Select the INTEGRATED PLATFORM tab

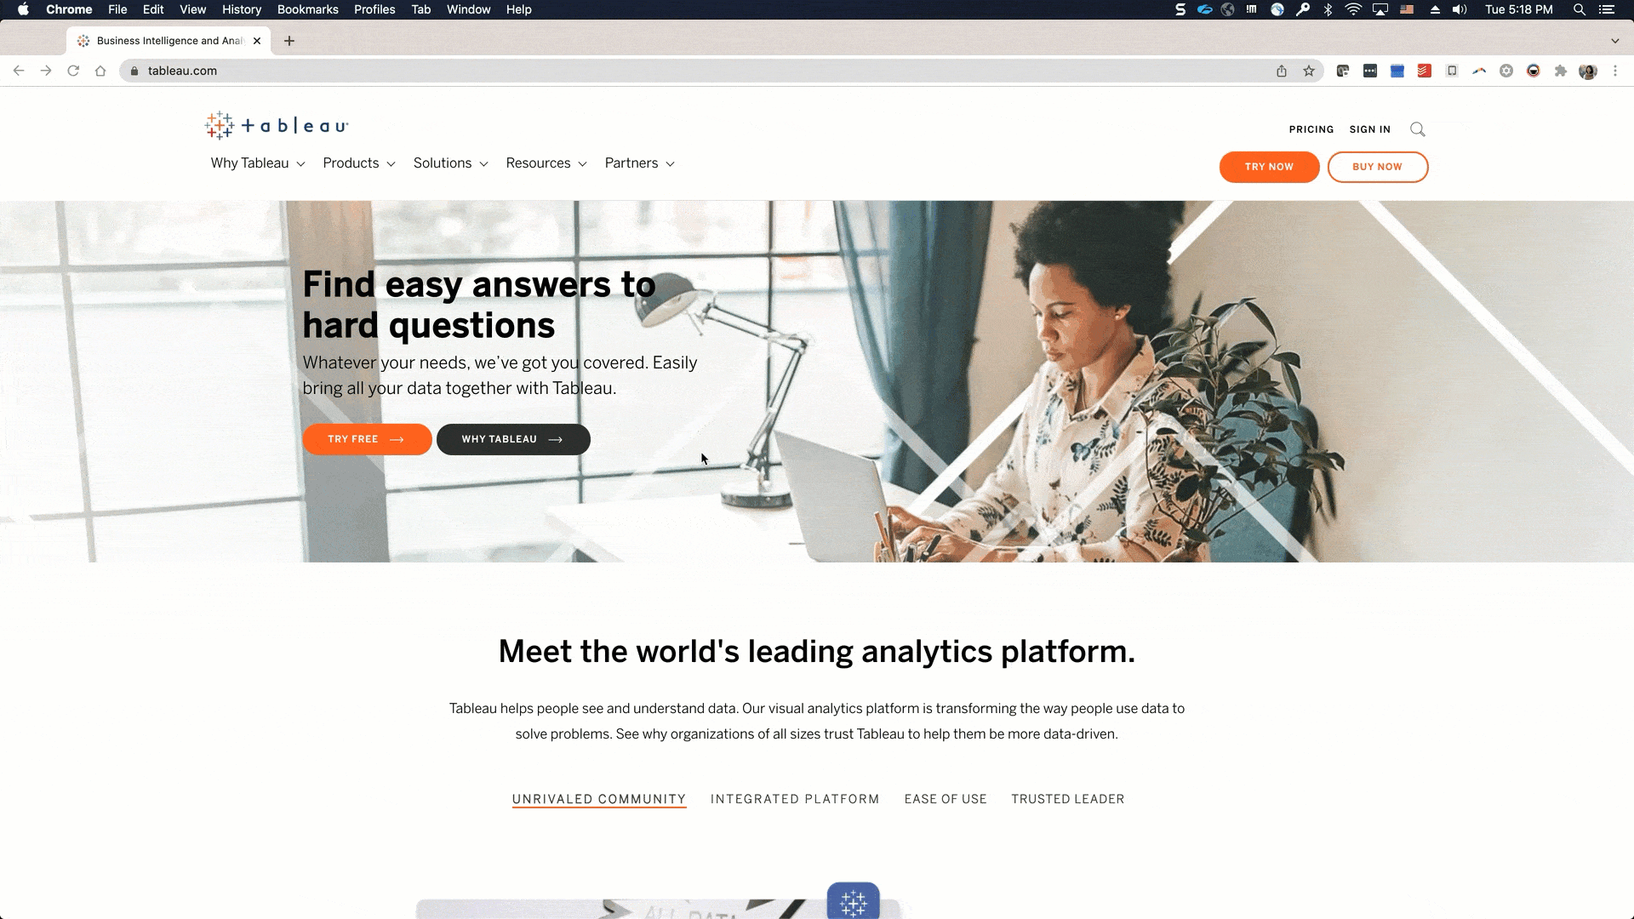795,799
